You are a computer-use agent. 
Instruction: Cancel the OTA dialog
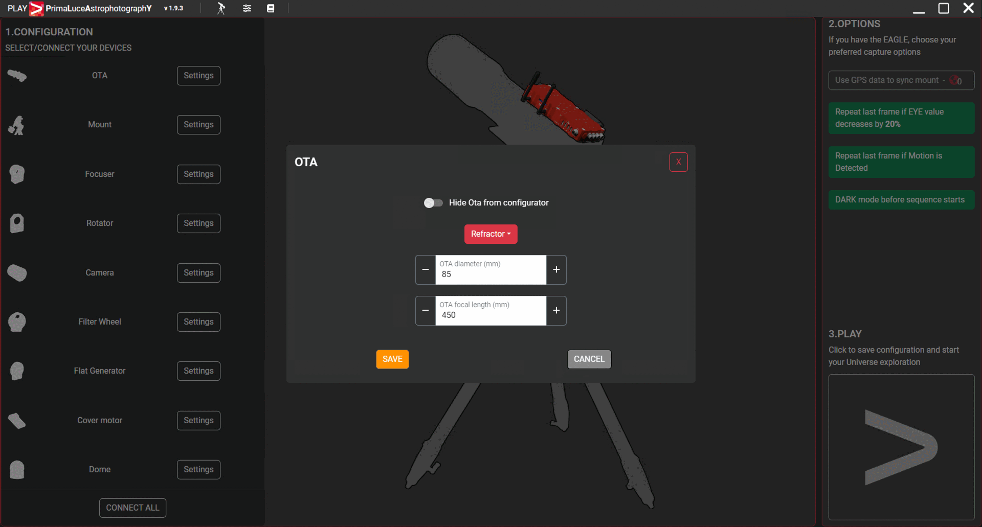pyautogui.click(x=589, y=359)
